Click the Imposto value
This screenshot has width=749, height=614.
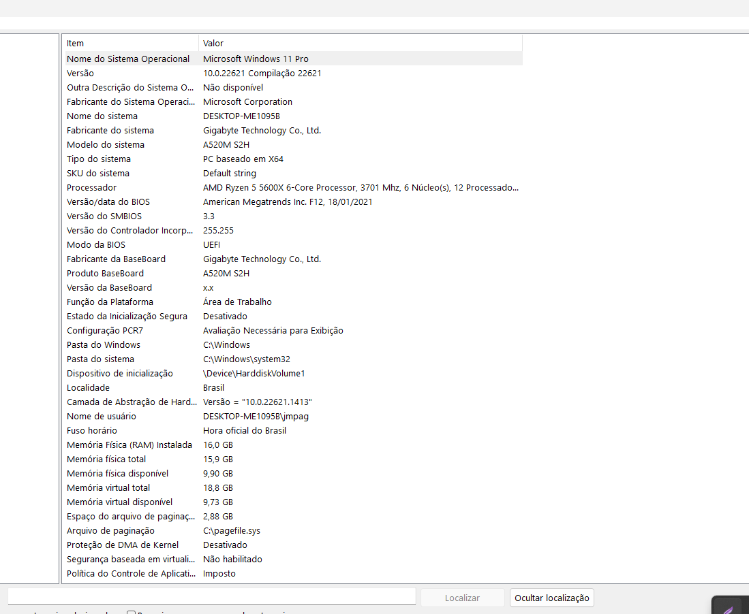click(x=219, y=574)
